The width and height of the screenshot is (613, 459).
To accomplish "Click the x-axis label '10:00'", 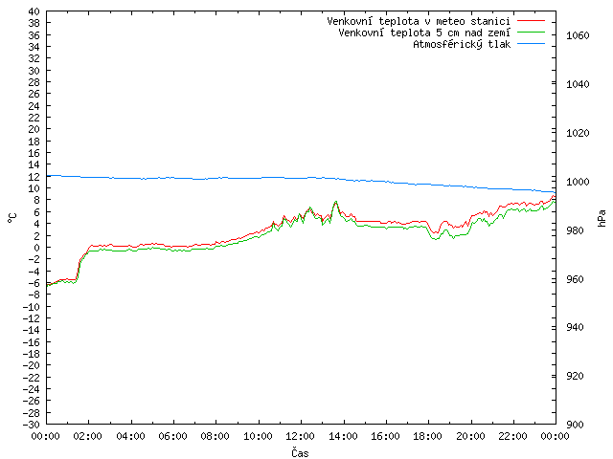I will [258, 436].
